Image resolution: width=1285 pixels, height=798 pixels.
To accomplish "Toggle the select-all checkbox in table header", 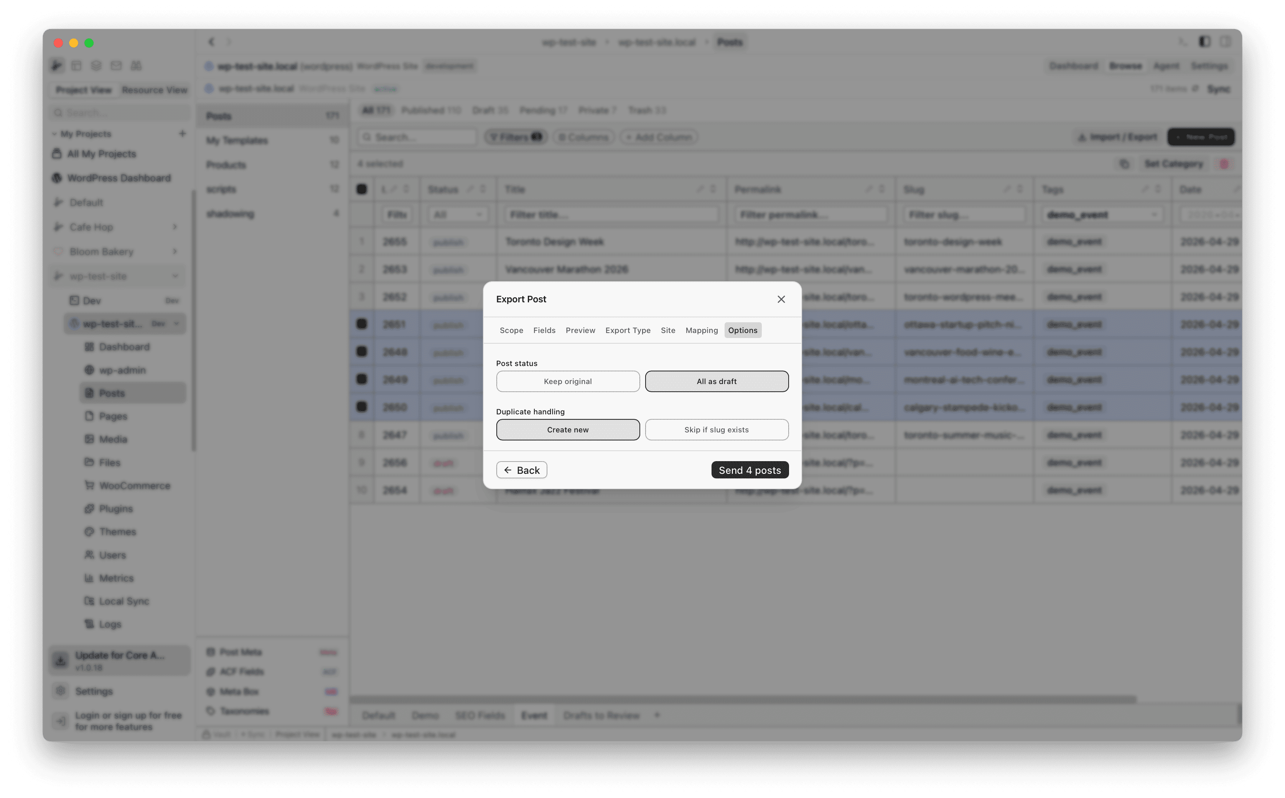I will pos(361,189).
